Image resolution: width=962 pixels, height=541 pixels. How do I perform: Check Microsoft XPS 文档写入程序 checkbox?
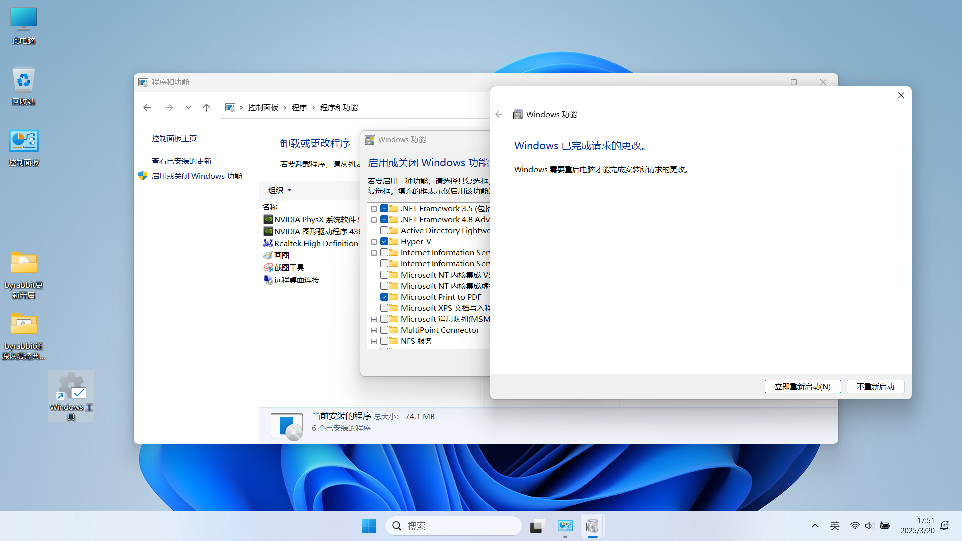(x=384, y=308)
